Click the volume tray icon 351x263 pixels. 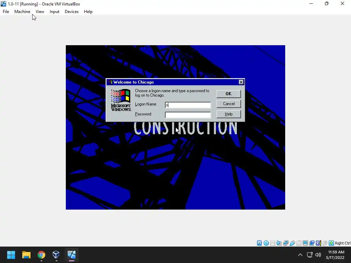(x=318, y=255)
